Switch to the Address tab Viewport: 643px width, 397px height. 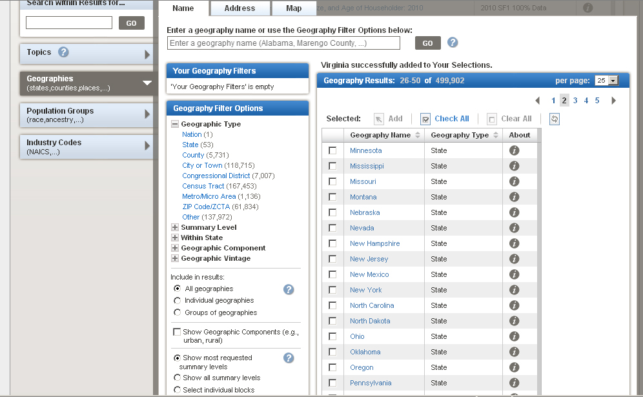[x=240, y=8]
